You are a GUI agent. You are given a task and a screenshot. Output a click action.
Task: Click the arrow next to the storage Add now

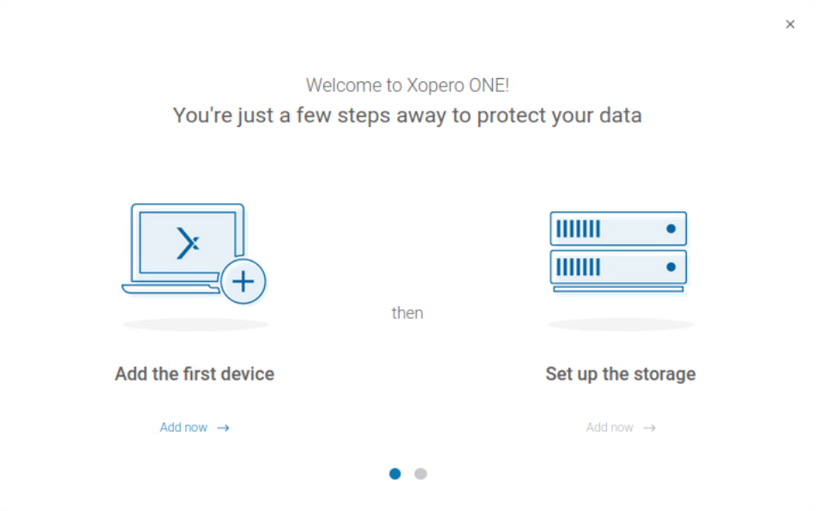(x=649, y=428)
